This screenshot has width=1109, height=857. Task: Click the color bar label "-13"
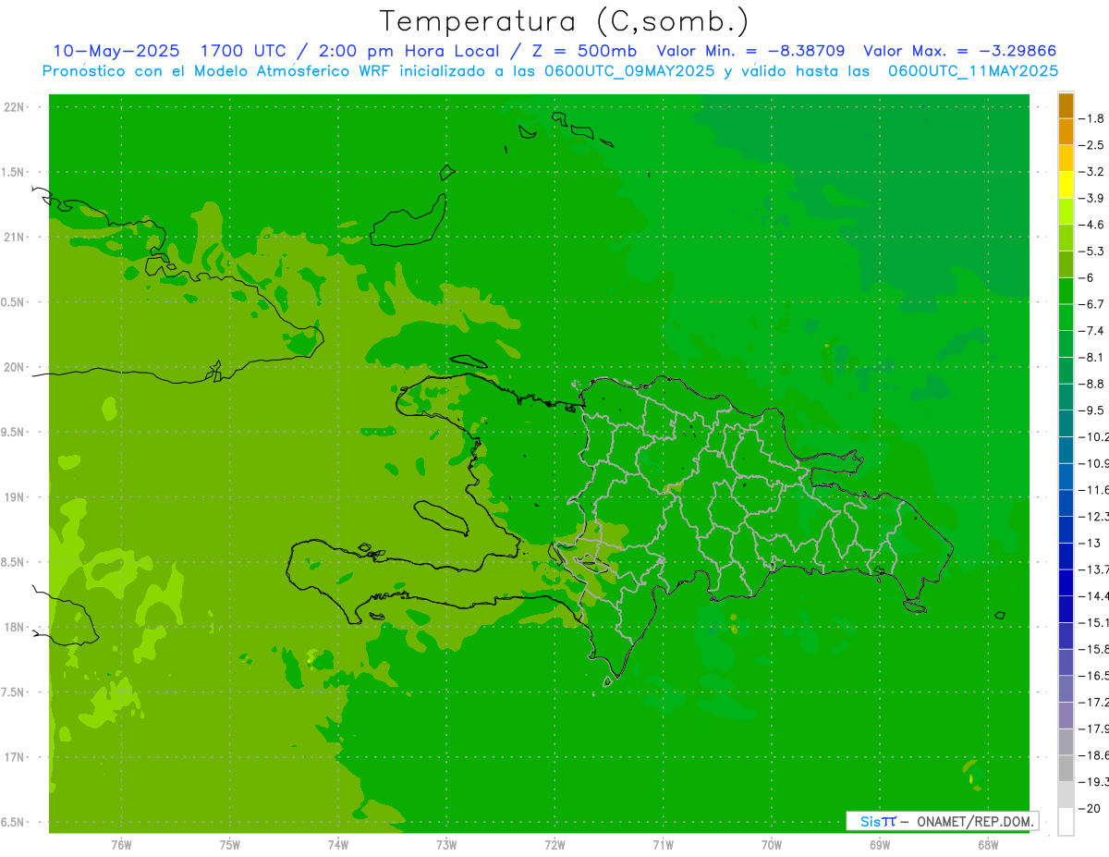[x=1090, y=543]
